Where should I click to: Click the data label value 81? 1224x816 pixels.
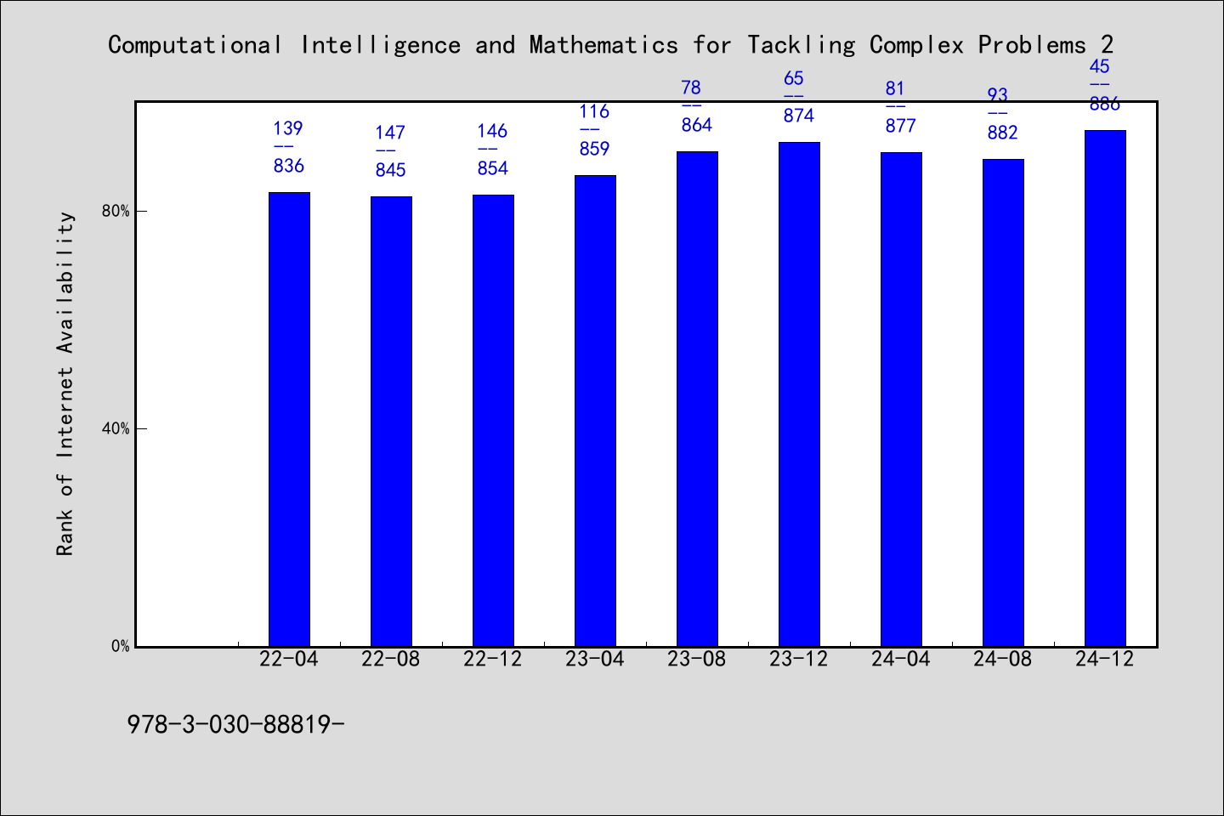895,88
